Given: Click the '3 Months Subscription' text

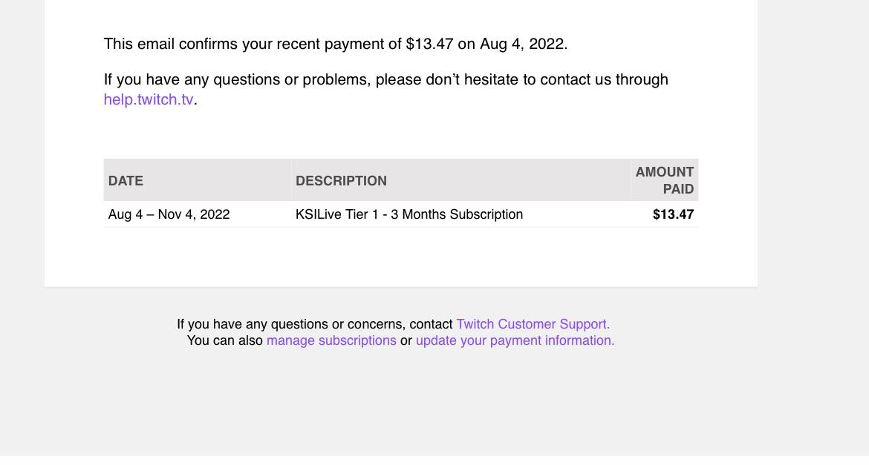Looking at the screenshot, I should tap(457, 214).
